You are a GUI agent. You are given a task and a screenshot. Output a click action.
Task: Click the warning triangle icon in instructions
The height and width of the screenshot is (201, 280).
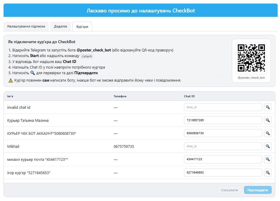(11, 80)
